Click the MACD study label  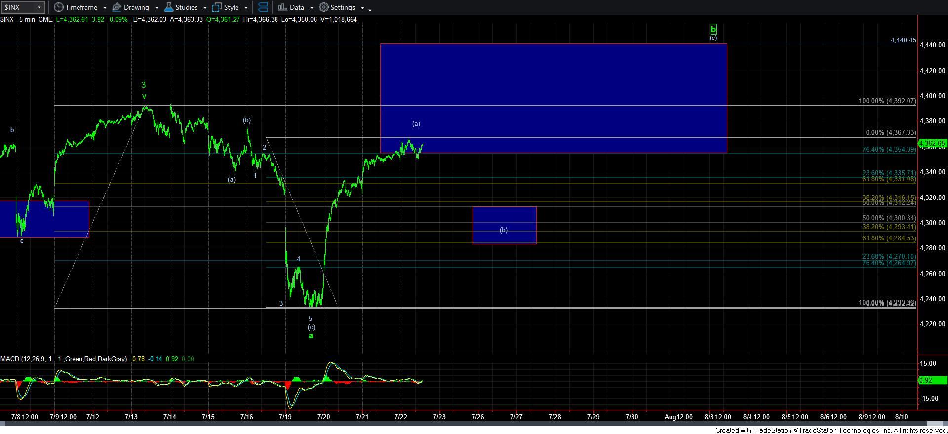(x=64, y=359)
